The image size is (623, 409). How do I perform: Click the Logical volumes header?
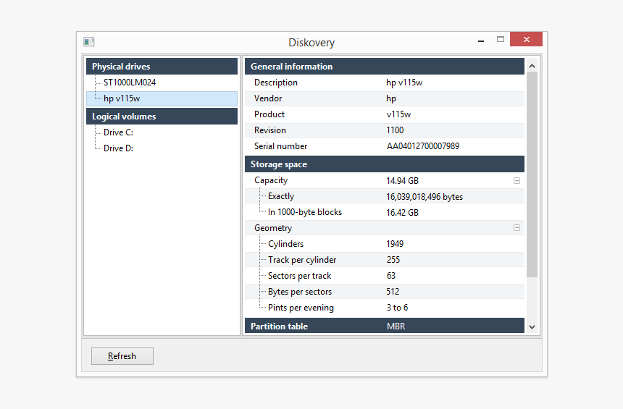coord(162,117)
